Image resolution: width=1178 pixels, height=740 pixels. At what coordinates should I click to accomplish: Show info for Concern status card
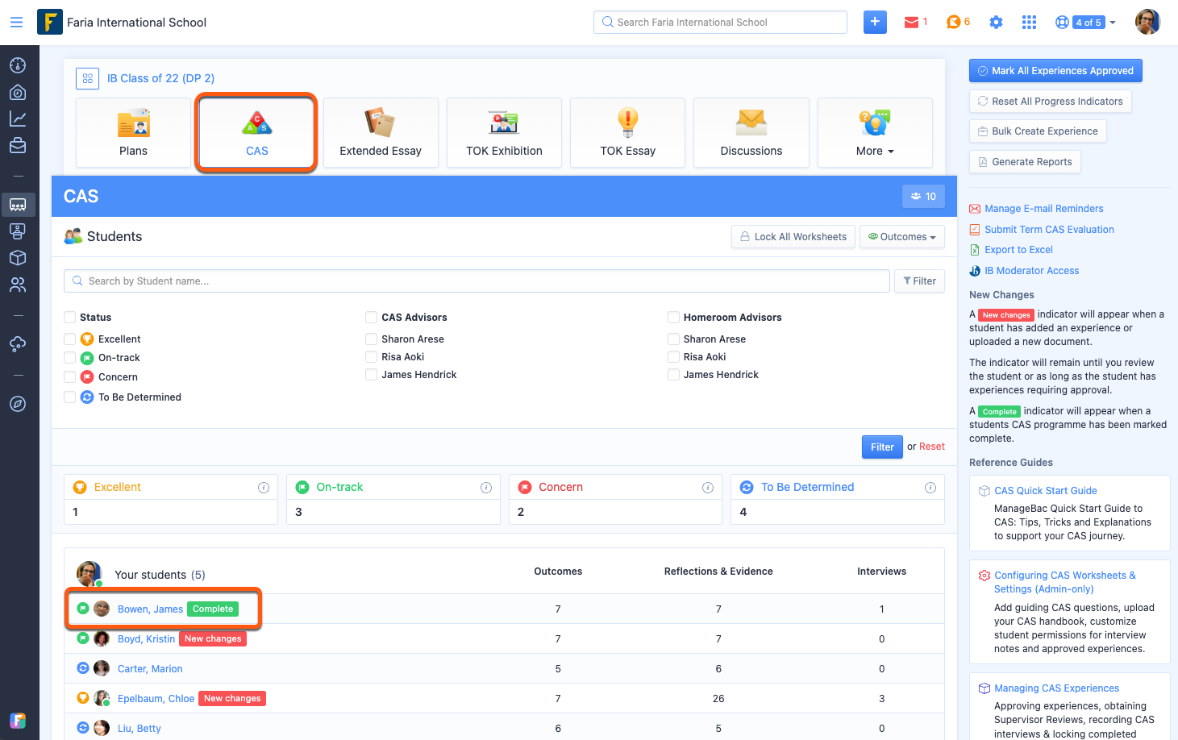[708, 488]
